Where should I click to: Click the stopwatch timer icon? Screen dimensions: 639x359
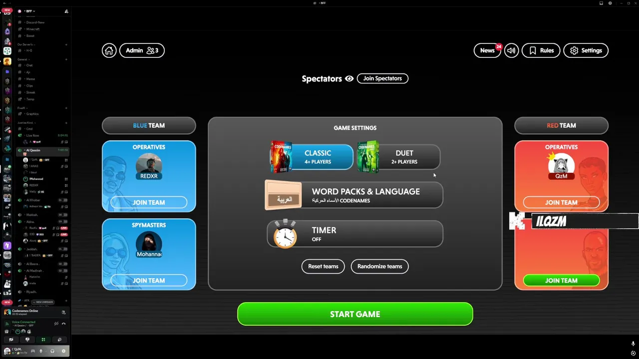click(x=285, y=234)
